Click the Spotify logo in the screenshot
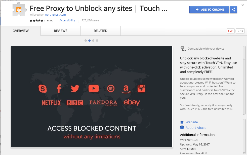This screenshot has width=247, height=155. 111,89
